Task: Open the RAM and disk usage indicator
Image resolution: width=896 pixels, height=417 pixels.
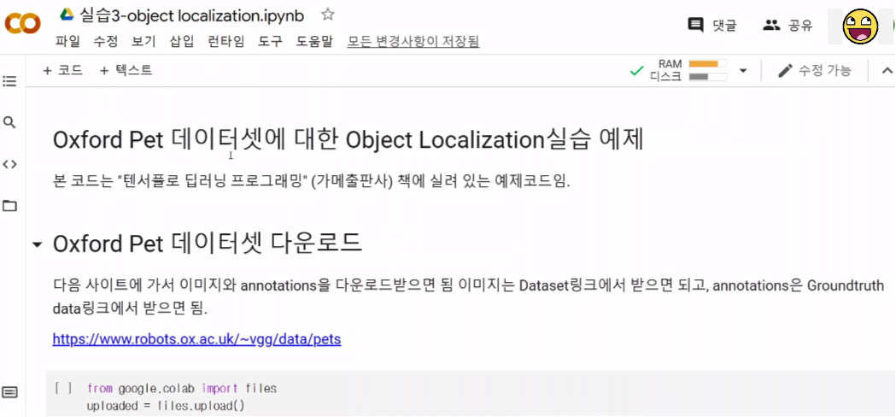Action: (688, 70)
